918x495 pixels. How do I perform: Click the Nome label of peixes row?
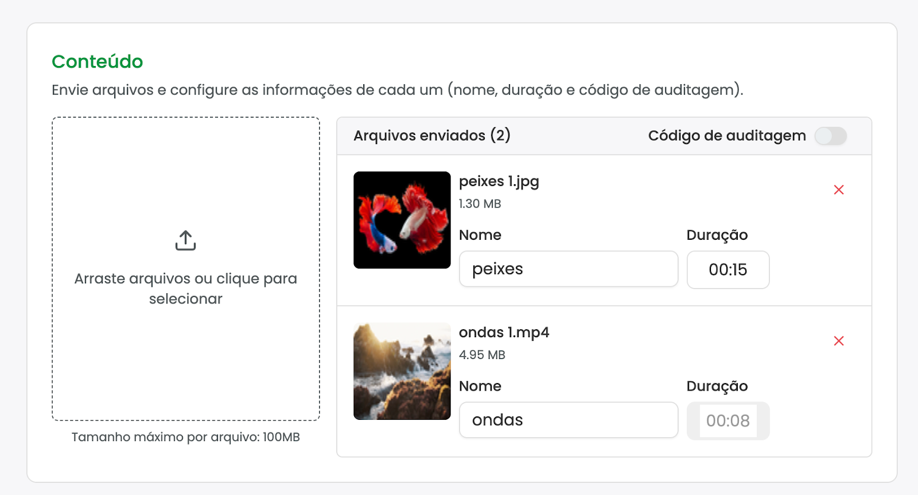click(x=480, y=235)
